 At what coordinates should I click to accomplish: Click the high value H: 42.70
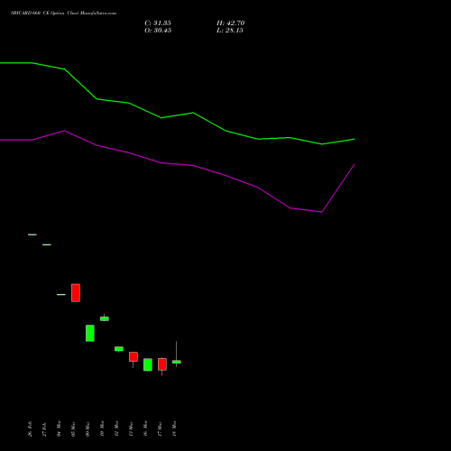pos(230,23)
